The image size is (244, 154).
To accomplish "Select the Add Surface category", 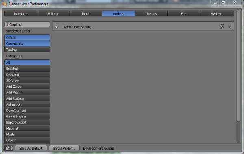I will 27,98.
